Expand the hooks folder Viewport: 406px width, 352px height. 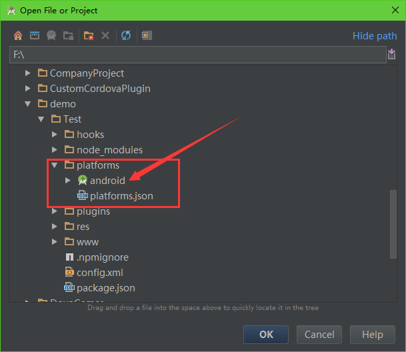click(55, 135)
